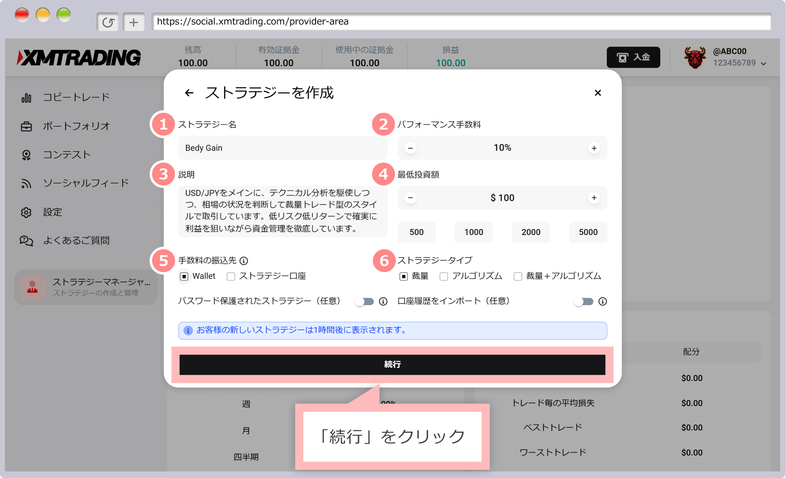Expand account dropdown next to 123456789
785x478 pixels.
coord(764,63)
